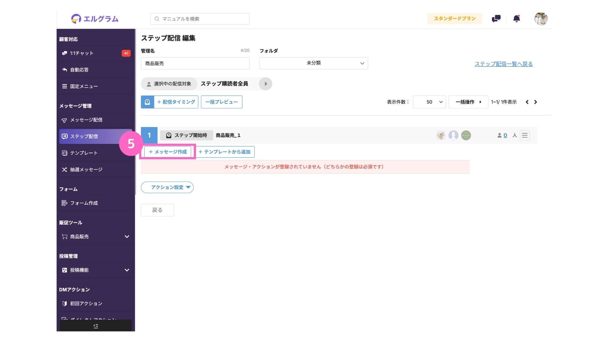Select ステップ配信 in the sidebar
The height and width of the screenshot is (342, 608).
96,136
